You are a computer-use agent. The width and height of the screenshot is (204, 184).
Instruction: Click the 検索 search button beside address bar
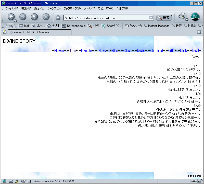[x=164, y=18]
